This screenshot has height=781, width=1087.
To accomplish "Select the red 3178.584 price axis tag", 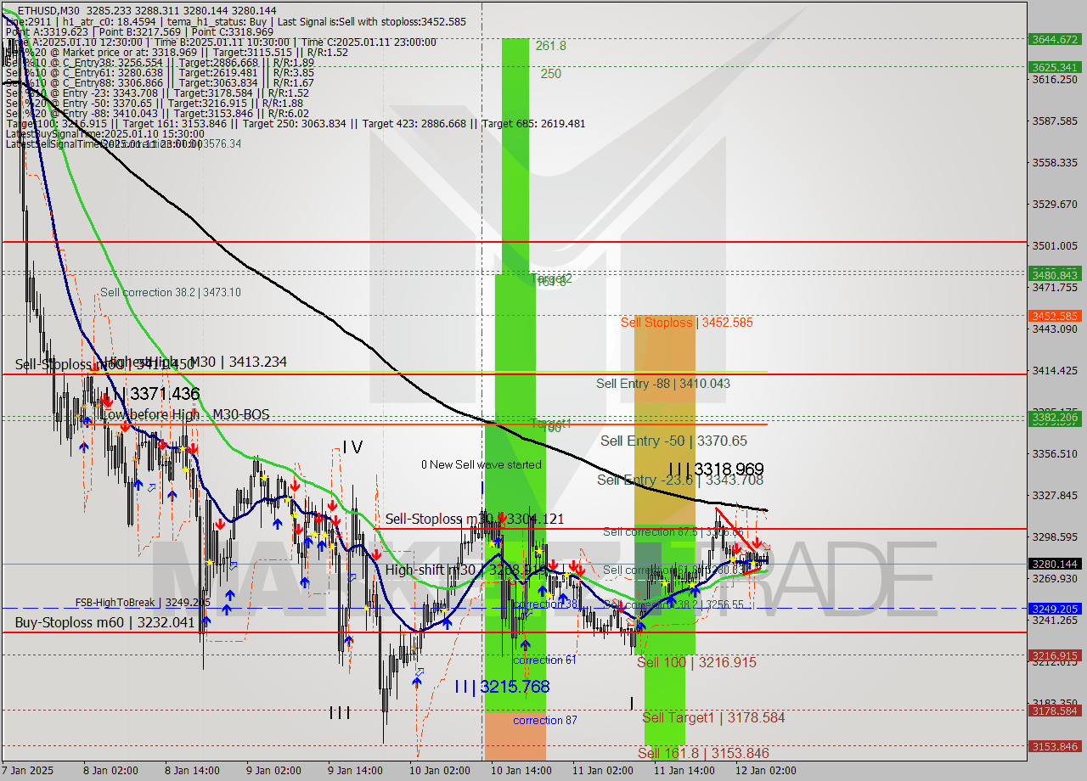I will pos(1054,711).
